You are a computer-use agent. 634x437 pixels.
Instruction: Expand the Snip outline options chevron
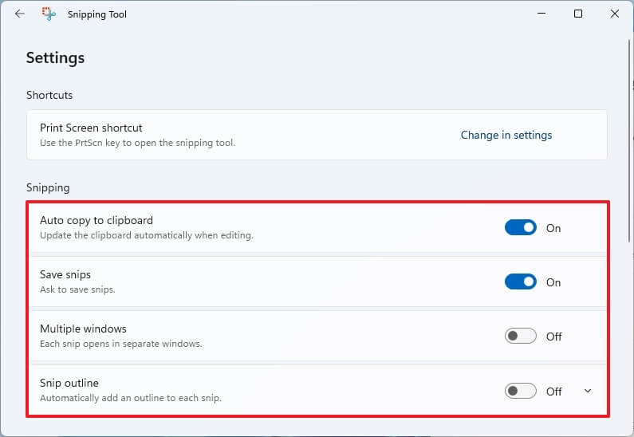(x=588, y=391)
